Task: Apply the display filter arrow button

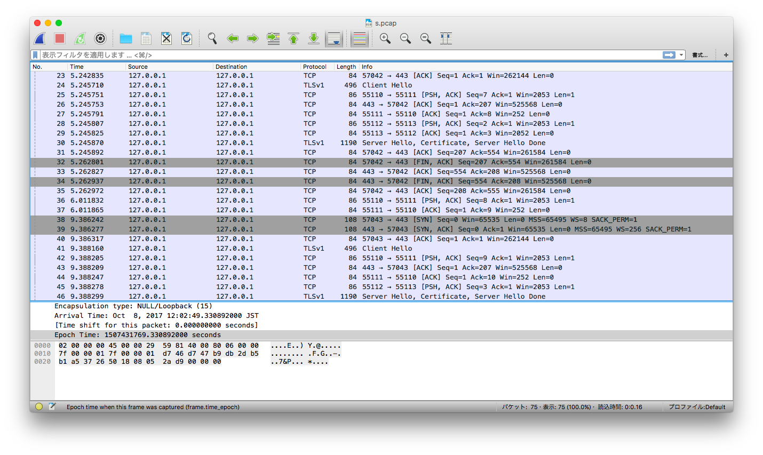Action: pos(669,55)
